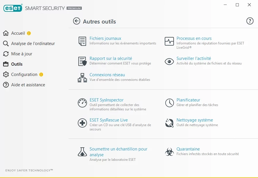
Task: Open the help question mark icon at top right
Action: click(250, 21)
